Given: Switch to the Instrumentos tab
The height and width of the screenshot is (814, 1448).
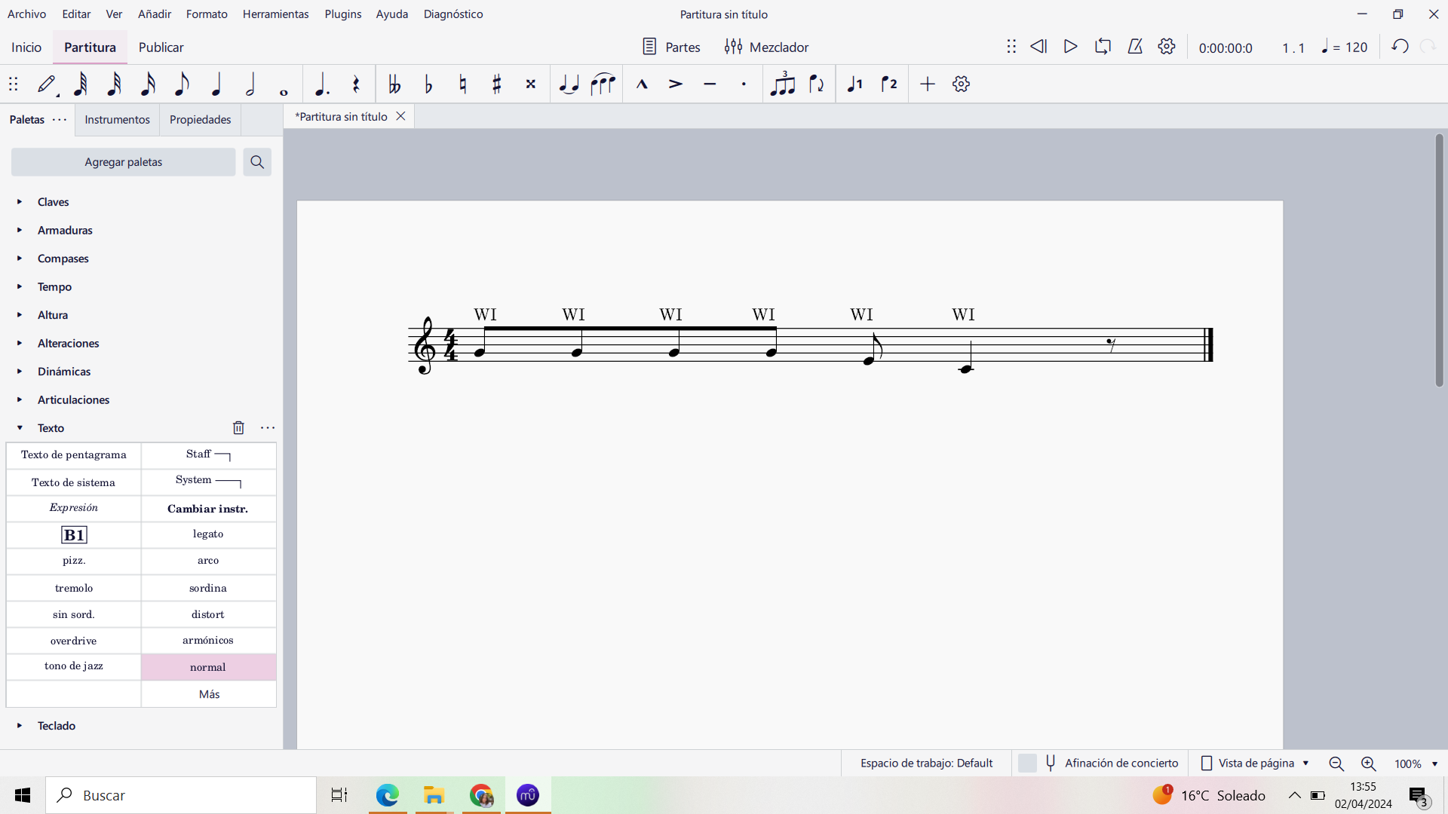Looking at the screenshot, I should click(x=117, y=119).
